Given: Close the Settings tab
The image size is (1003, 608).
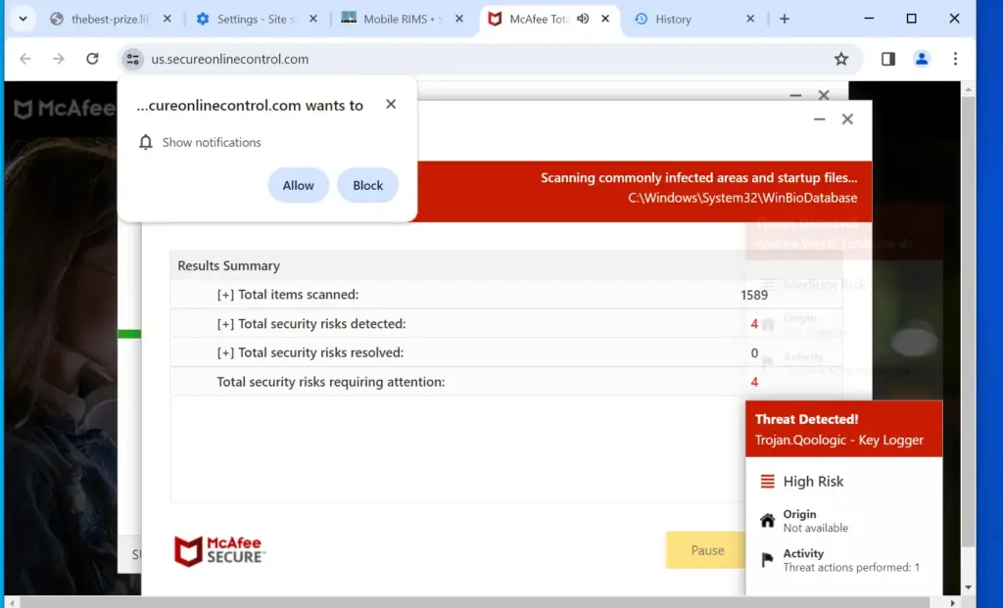Looking at the screenshot, I should [x=312, y=19].
